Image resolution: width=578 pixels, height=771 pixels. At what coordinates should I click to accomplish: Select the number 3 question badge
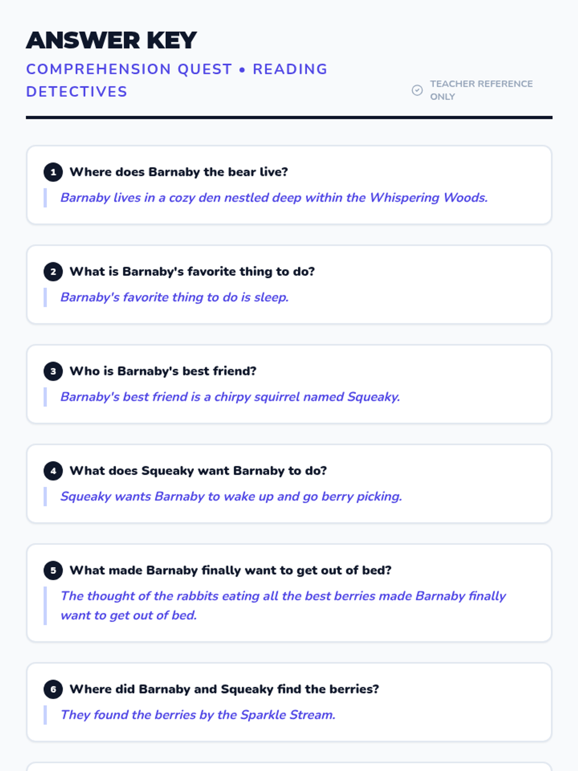pyautogui.click(x=53, y=371)
